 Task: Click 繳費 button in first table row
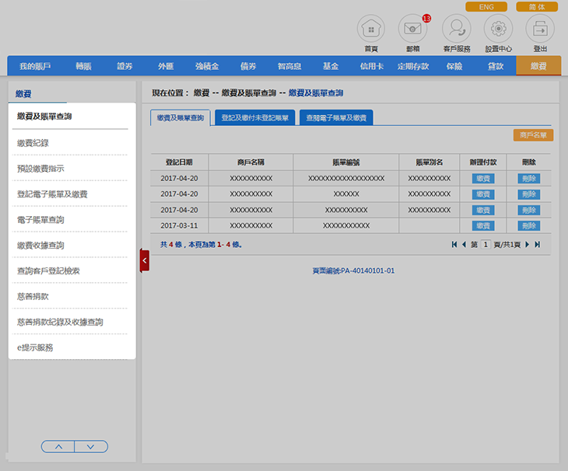point(482,179)
